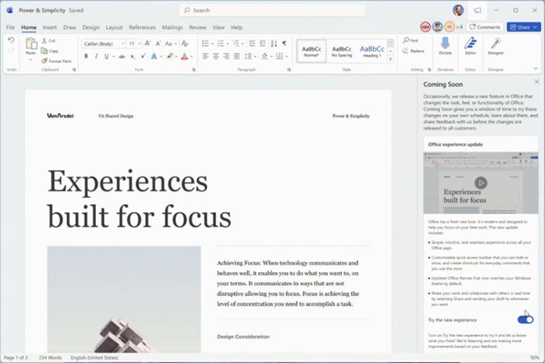Open the Font dialog launcher
This screenshot has height=363, width=545.
click(x=193, y=70)
